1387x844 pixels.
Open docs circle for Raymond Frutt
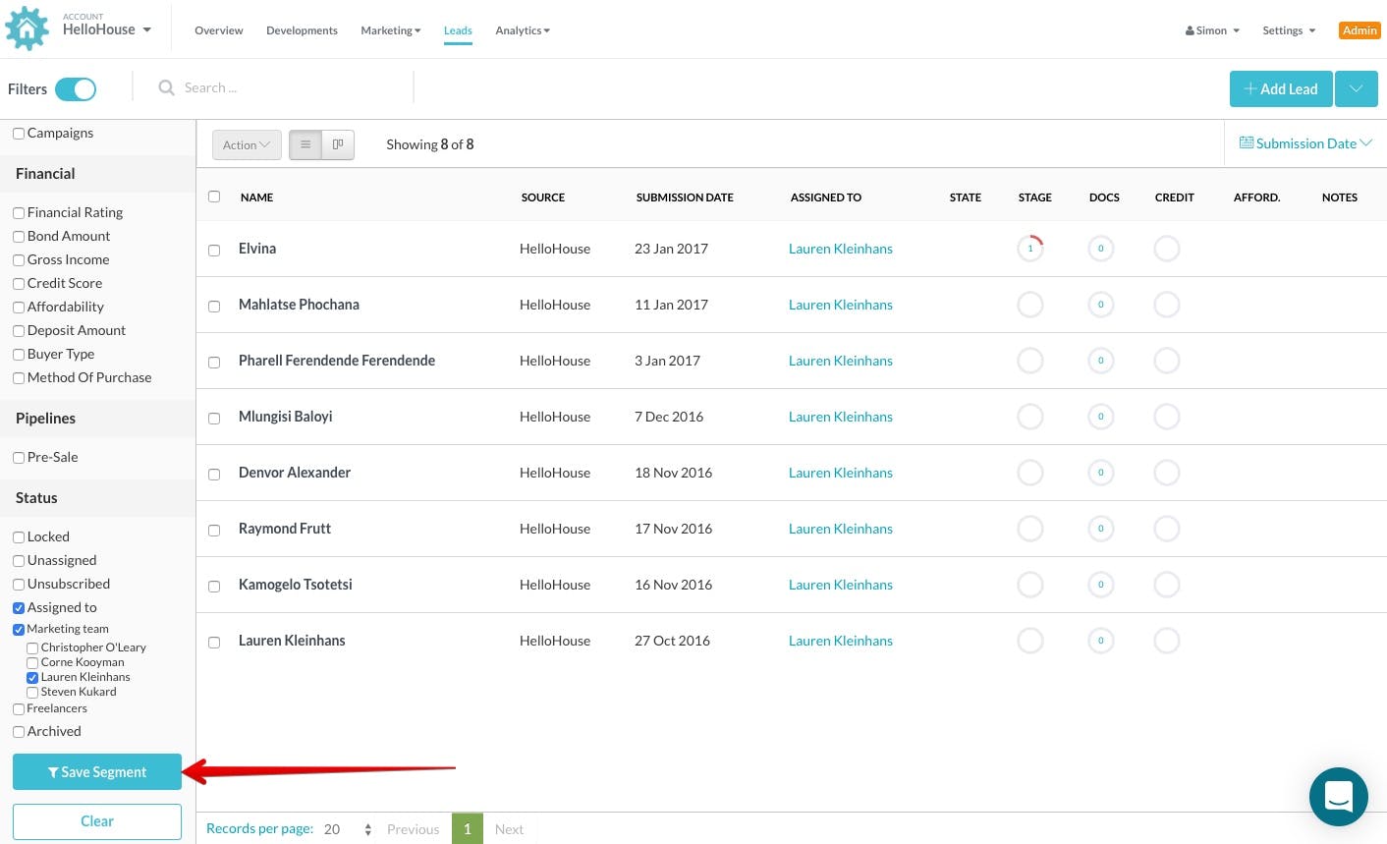1100,529
